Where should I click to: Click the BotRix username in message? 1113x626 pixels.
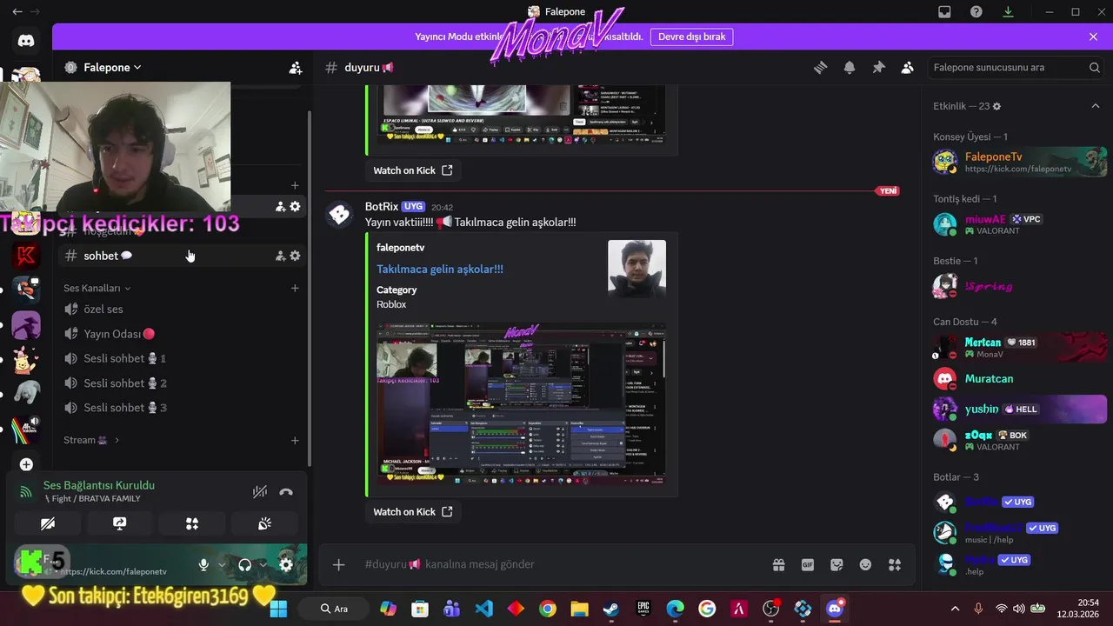(x=381, y=207)
